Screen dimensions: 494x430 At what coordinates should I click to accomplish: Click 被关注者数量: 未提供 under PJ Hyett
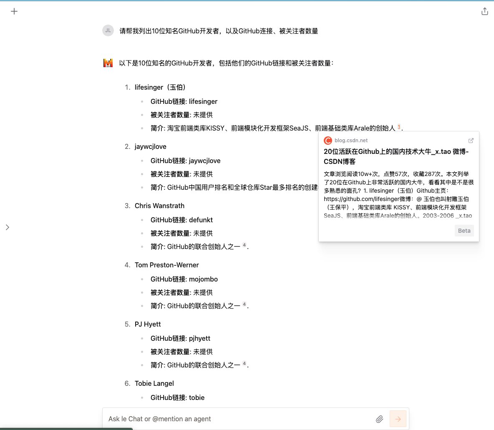(181, 352)
